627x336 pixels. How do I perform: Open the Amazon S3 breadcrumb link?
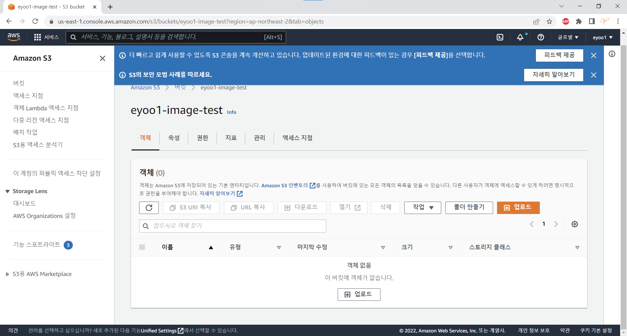coord(145,87)
